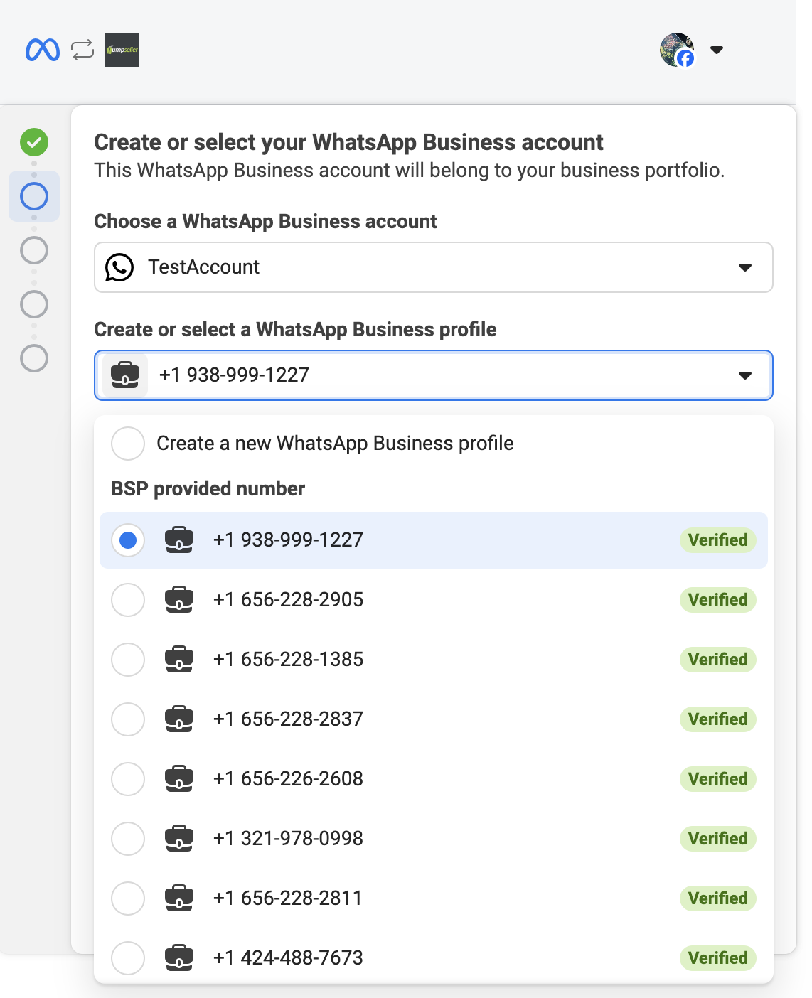Choose the +1 424-488-7673 number text
The width and height of the screenshot is (812, 998).
[288, 958]
